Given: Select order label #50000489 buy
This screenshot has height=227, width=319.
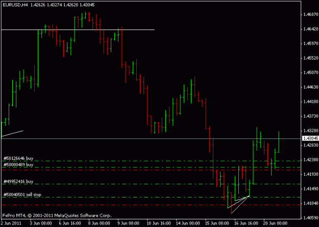Looking at the screenshot, I should coord(18,164).
